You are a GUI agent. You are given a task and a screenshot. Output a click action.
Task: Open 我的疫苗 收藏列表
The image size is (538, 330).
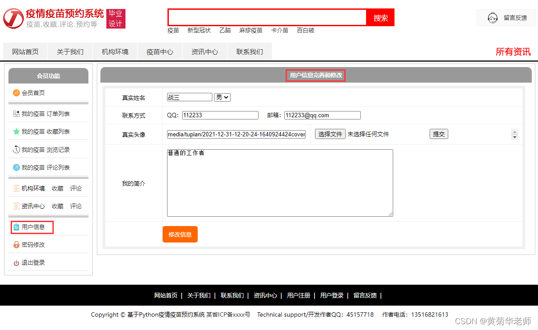click(46, 131)
